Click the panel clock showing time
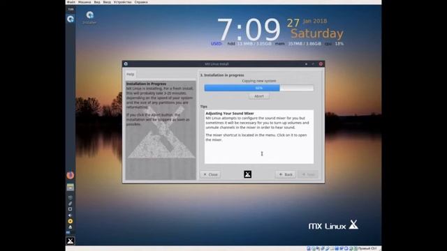 click(x=71, y=9)
